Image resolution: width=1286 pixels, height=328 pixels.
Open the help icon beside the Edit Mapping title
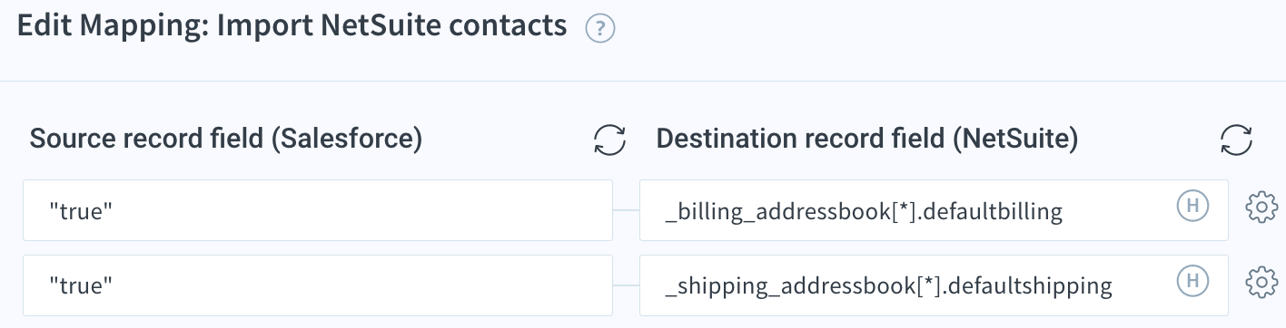pyautogui.click(x=600, y=30)
